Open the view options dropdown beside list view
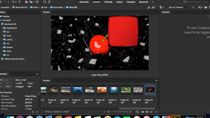This screenshot has width=210, height=118. coord(156,112)
